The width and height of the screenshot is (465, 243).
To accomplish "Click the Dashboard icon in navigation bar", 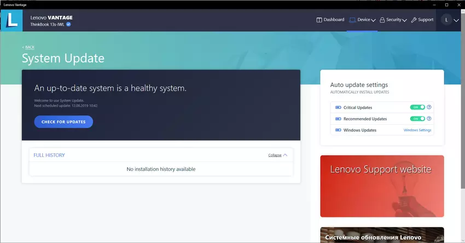I will (319, 20).
